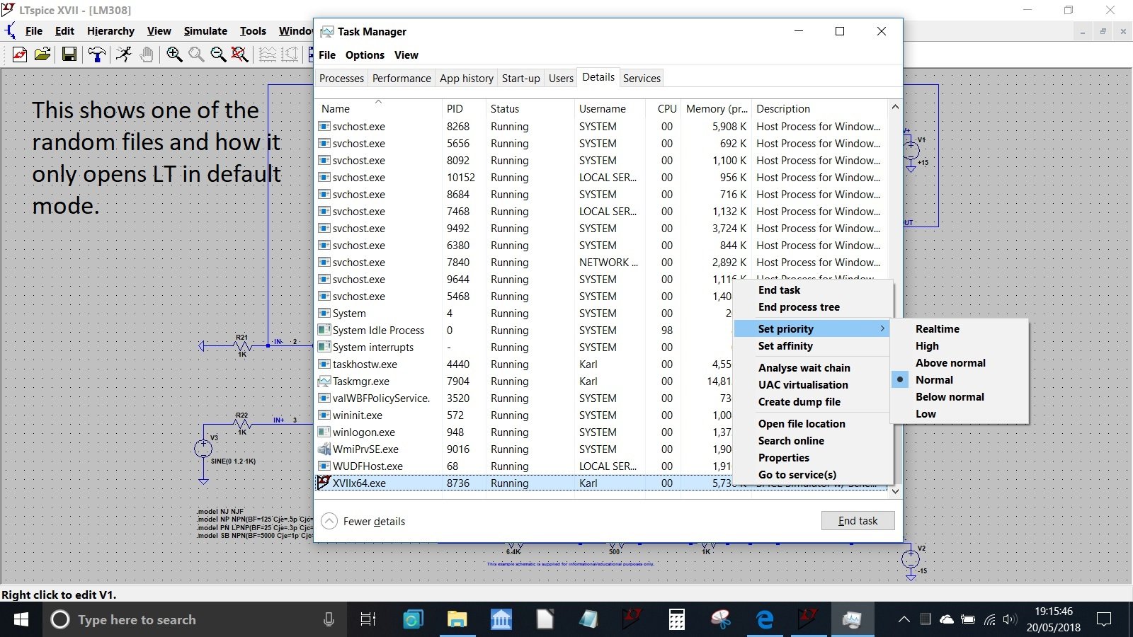Open the Processes tab
Screen dimensions: 1133x637
point(341,78)
